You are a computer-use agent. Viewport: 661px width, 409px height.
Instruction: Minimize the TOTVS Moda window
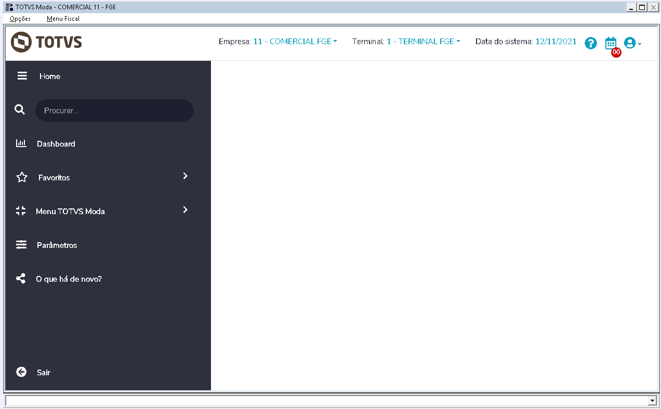pyautogui.click(x=631, y=7)
